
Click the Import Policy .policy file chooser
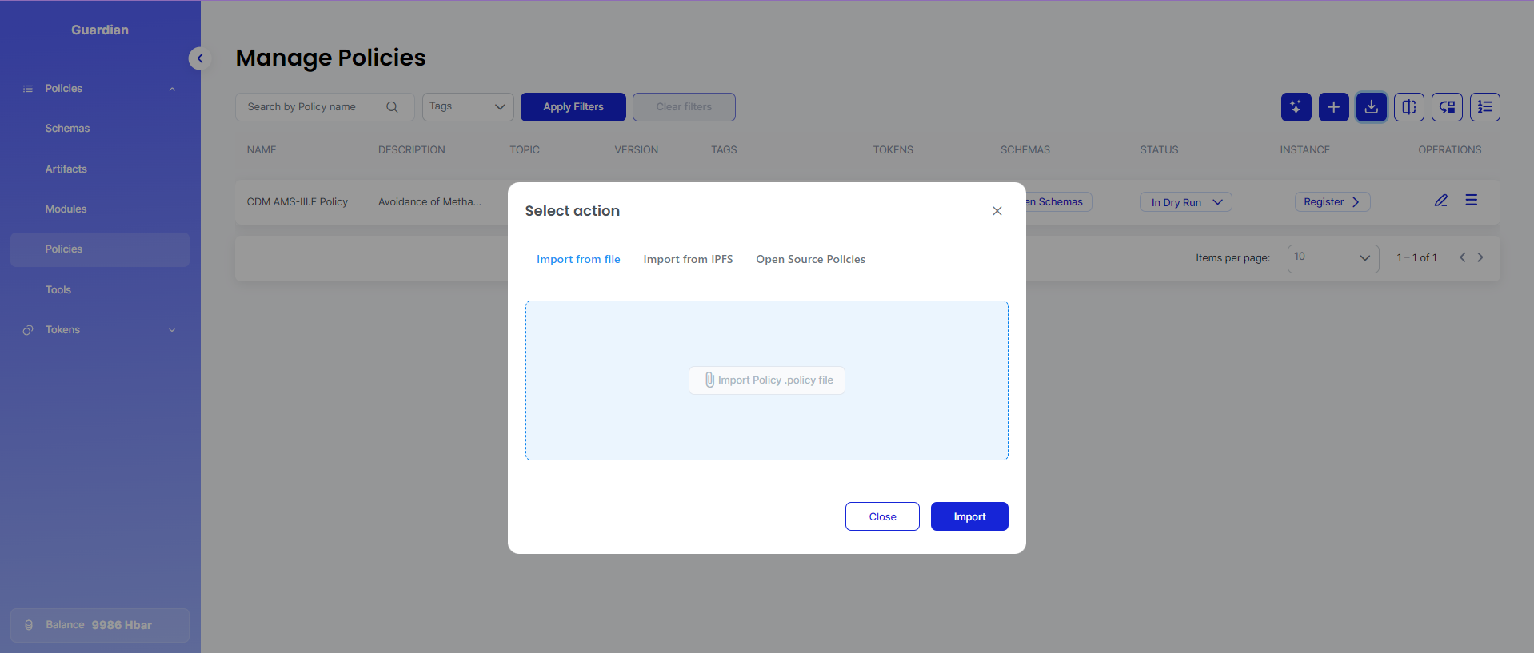click(767, 380)
